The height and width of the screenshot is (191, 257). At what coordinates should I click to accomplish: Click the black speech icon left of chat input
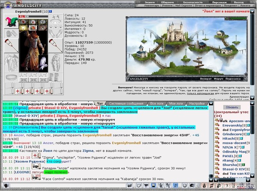point(6,186)
